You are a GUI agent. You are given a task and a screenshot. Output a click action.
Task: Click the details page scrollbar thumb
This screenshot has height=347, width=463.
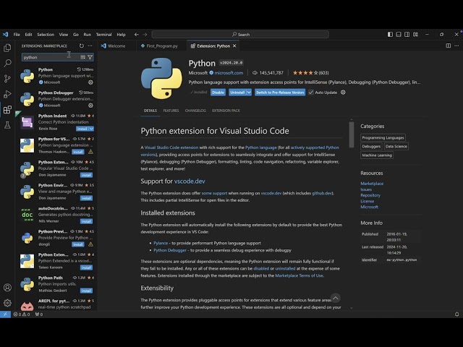(352, 134)
